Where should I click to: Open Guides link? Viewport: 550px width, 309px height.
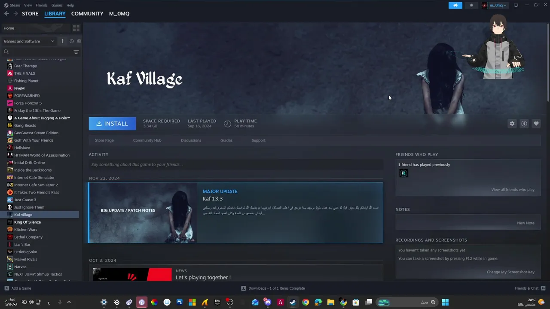point(226,140)
